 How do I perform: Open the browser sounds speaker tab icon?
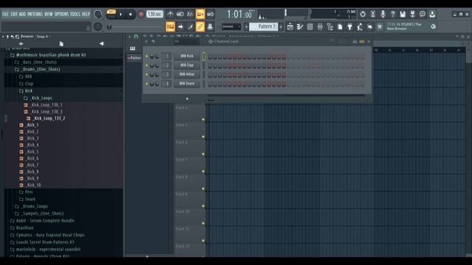[x=102, y=44]
